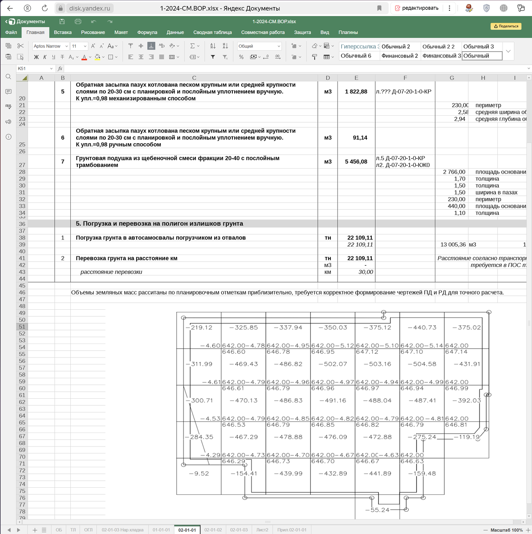Image resolution: width=532 pixels, height=534 pixels.
Task: Click the редактировать button in browser bar
Action: [417, 8]
